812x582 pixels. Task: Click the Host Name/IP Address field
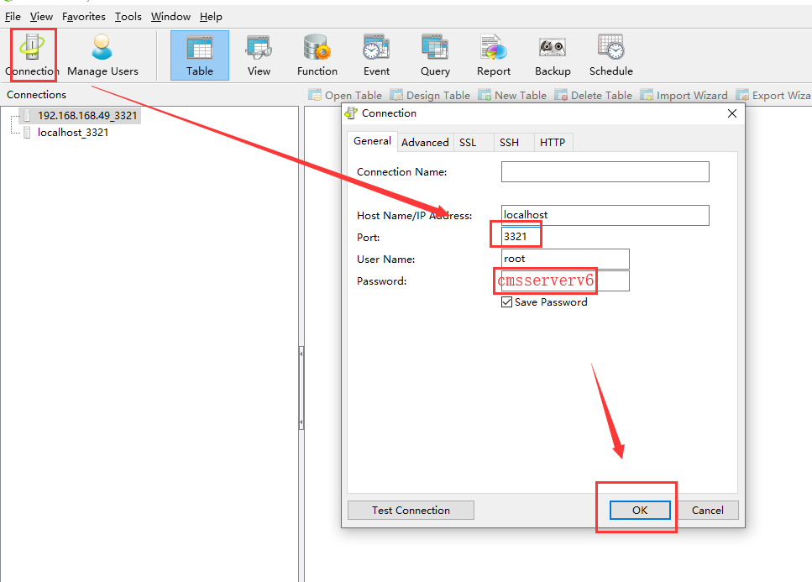click(x=605, y=215)
